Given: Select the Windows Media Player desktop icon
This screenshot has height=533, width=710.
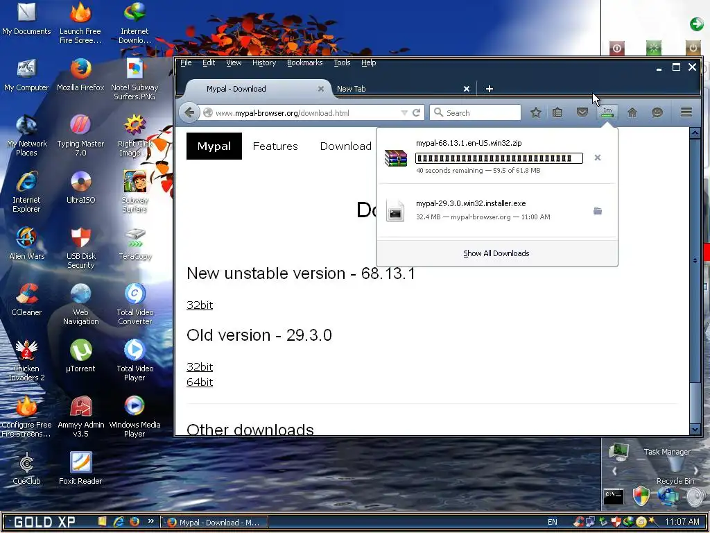Looking at the screenshot, I should click(135, 416).
